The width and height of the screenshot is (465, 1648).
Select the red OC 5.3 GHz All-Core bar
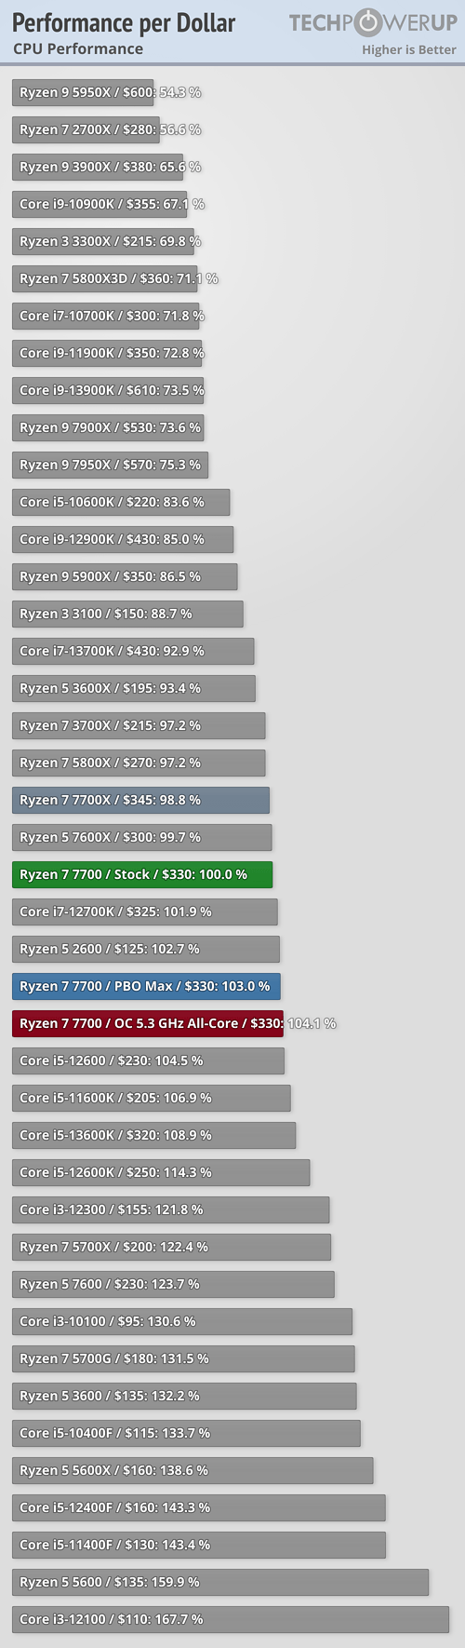pos(148,1023)
